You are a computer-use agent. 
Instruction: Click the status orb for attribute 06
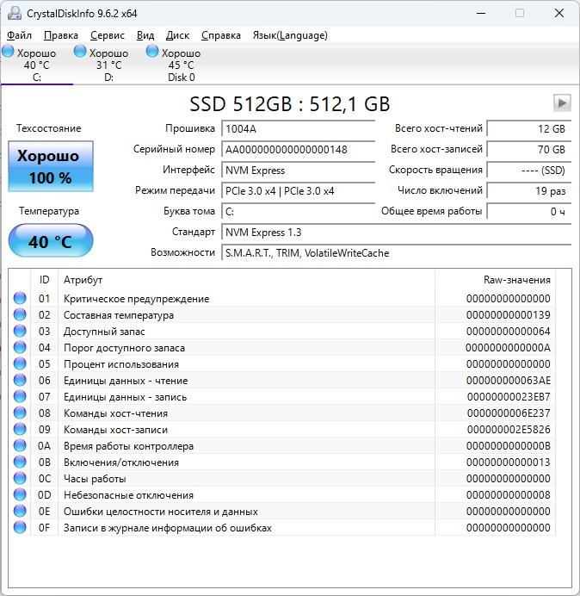[20, 380]
